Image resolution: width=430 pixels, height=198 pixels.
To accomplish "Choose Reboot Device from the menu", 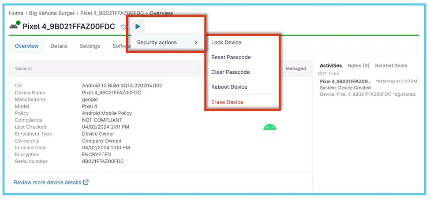I will point(229,87).
